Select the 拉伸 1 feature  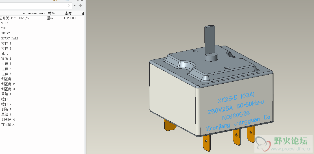pos(6,43)
